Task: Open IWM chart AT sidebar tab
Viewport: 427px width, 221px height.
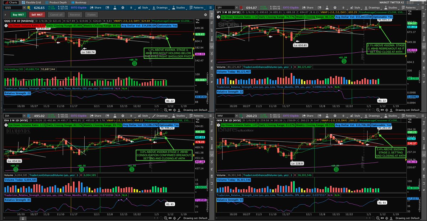Action: pyautogui.click(x=425, y=139)
